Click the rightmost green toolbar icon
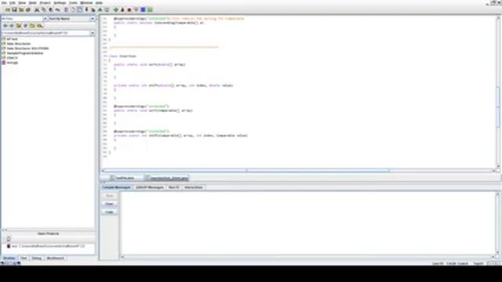The image size is (502, 282). [150, 10]
